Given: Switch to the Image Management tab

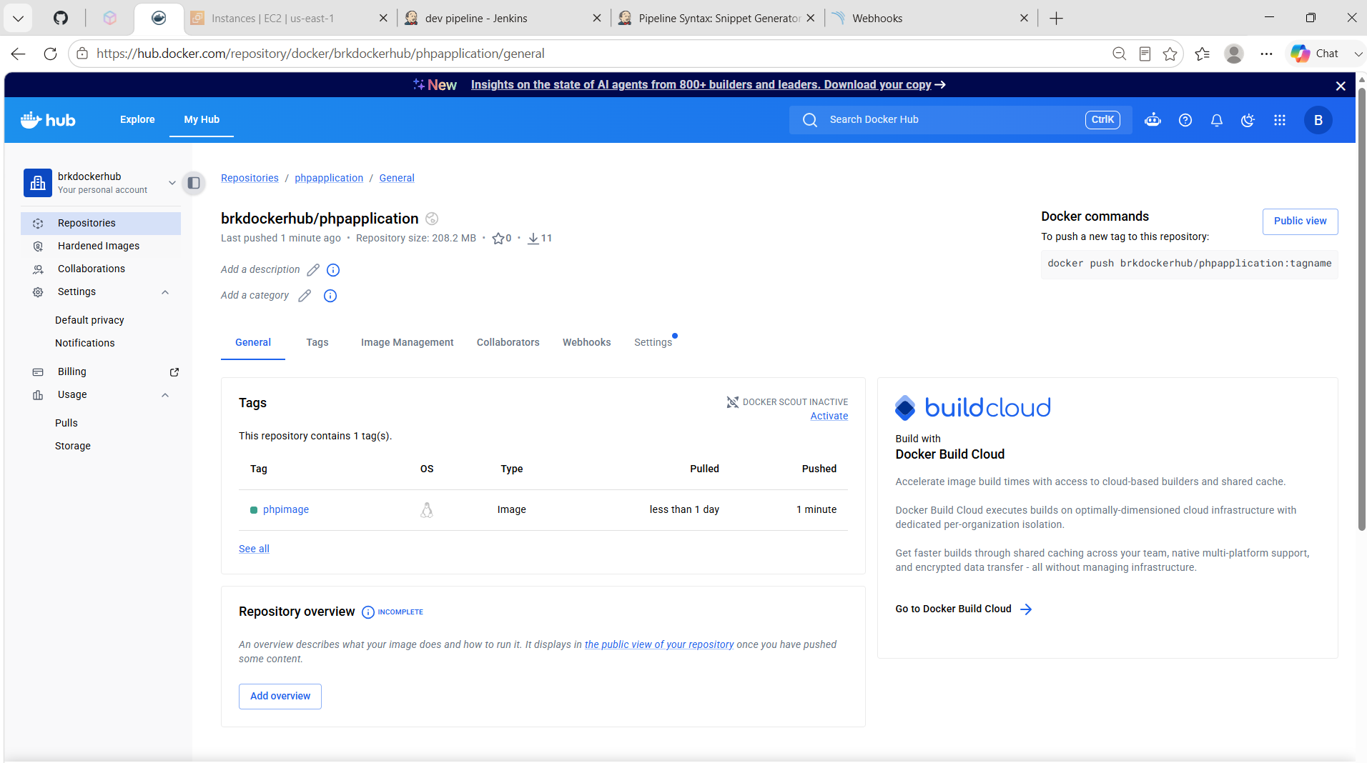Looking at the screenshot, I should 407,343.
